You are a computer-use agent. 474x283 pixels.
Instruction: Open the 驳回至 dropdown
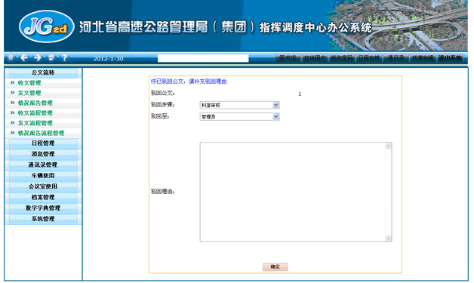pyautogui.click(x=239, y=116)
